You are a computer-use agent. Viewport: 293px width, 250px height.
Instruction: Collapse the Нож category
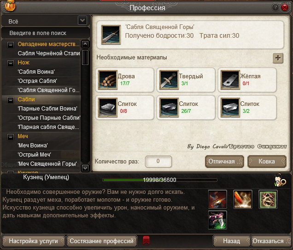(11, 63)
